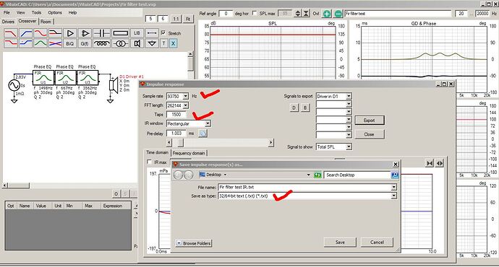Click the 1:1 zoom button
This screenshot has height=267, width=499.
coord(176,19)
